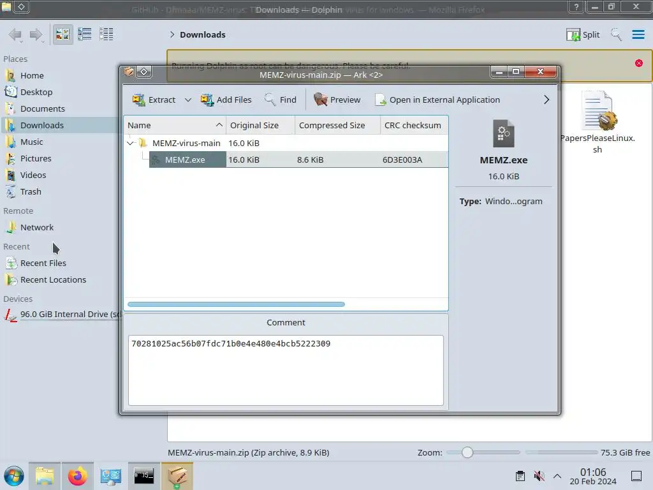Open system settings taskbar icon
653x490 pixels.
pos(111,476)
